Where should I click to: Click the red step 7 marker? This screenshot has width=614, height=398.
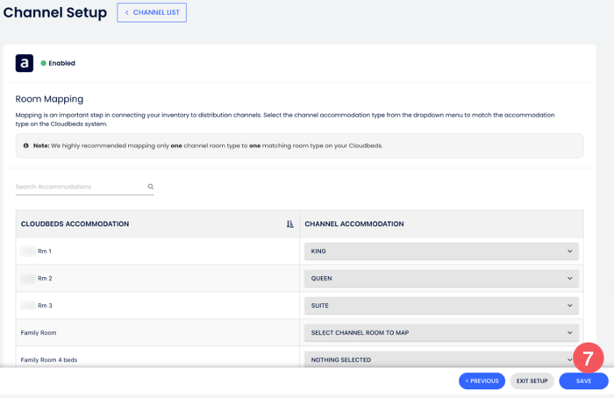click(588, 358)
